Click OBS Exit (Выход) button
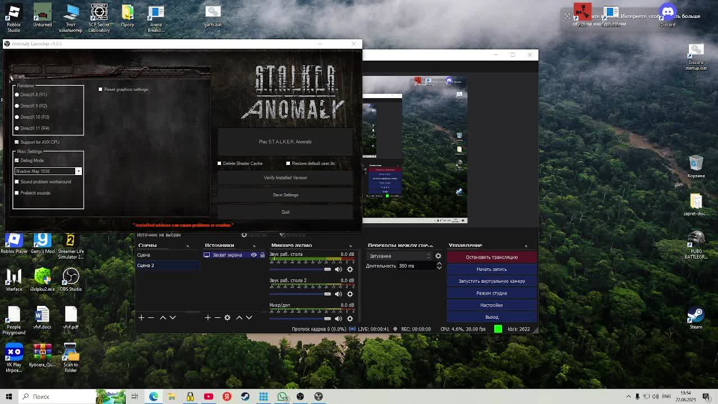718x404 pixels. tap(491, 317)
